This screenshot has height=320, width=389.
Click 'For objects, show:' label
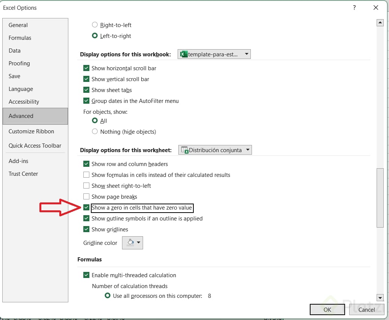coord(106,112)
